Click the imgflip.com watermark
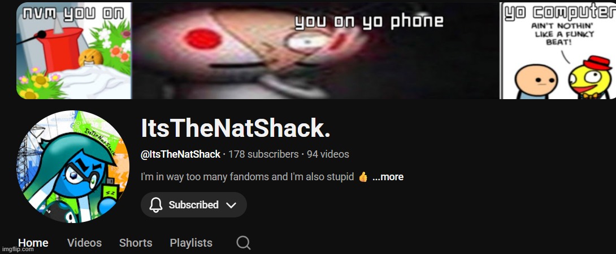This screenshot has height=254, width=616. [18, 249]
